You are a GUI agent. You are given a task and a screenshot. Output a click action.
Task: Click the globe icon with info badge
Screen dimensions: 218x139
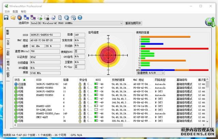73,18
